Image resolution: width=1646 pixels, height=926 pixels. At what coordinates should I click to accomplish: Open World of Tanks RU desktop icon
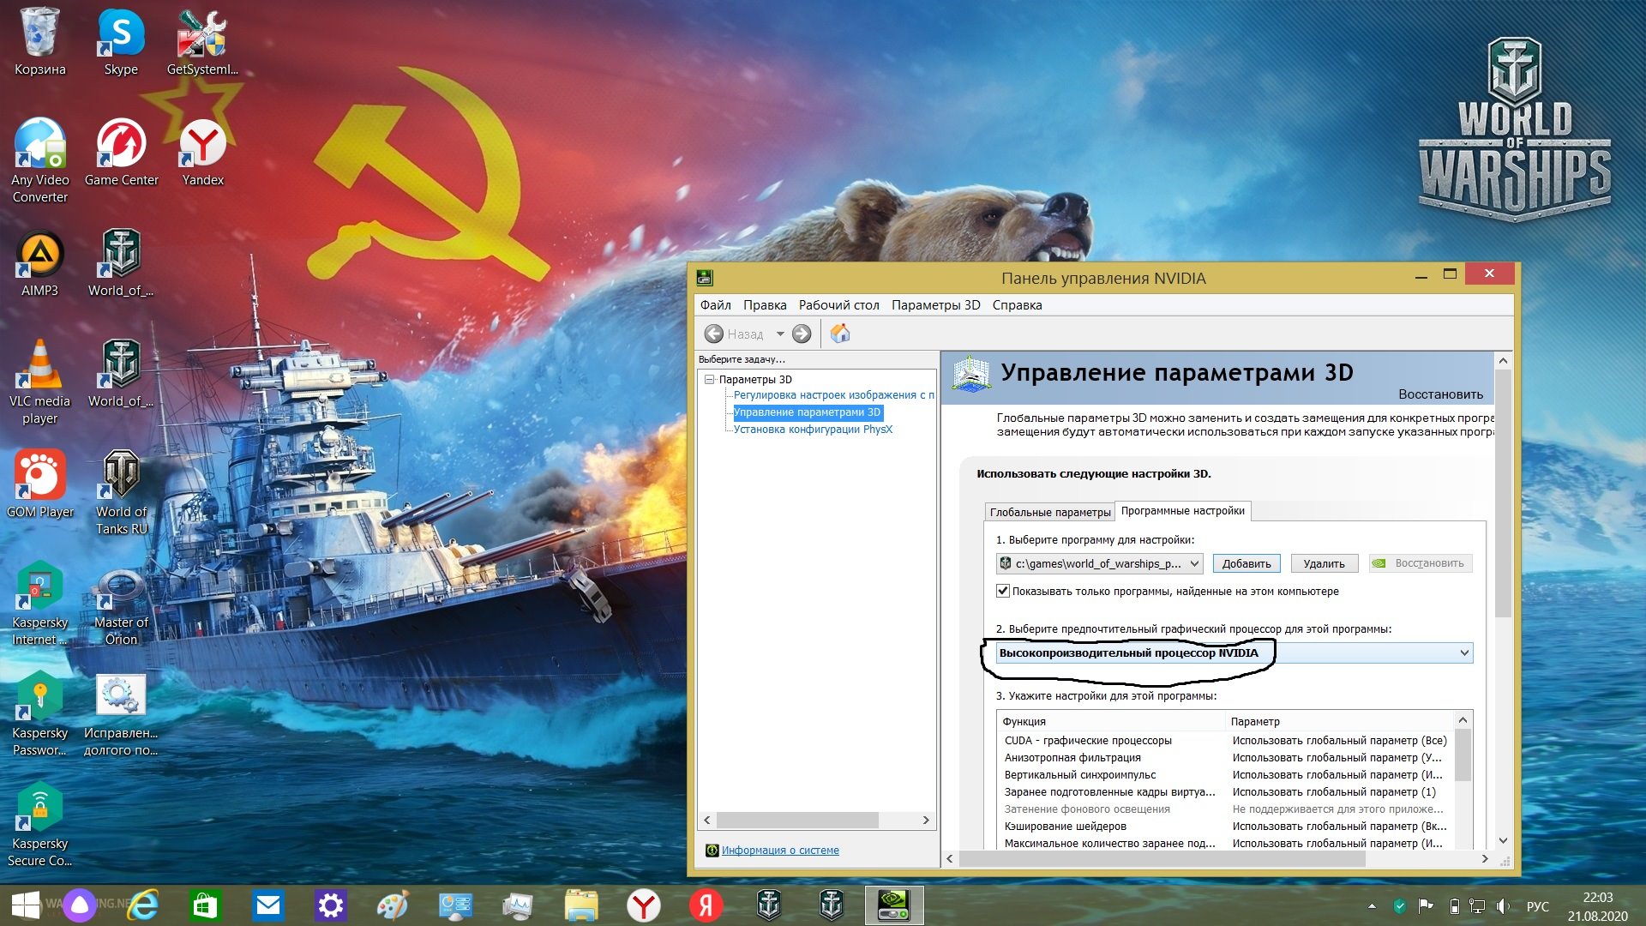point(121,492)
